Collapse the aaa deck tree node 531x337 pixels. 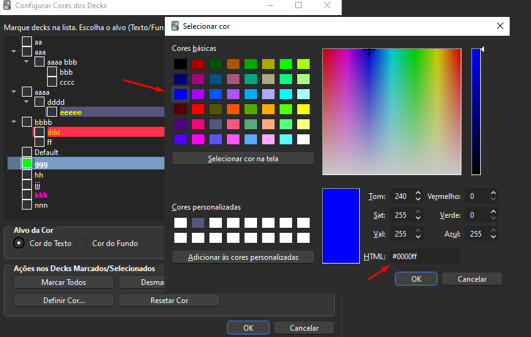(14, 52)
